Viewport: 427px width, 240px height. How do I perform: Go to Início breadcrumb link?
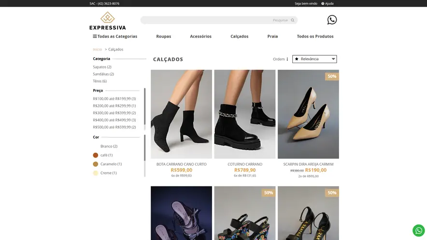click(x=97, y=49)
